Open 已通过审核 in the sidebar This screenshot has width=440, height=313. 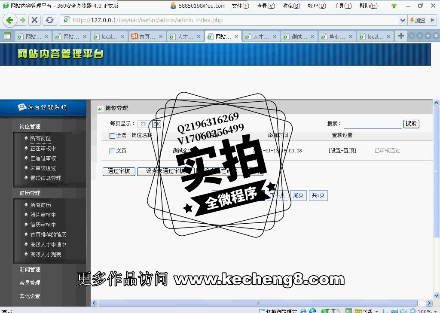(x=43, y=158)
